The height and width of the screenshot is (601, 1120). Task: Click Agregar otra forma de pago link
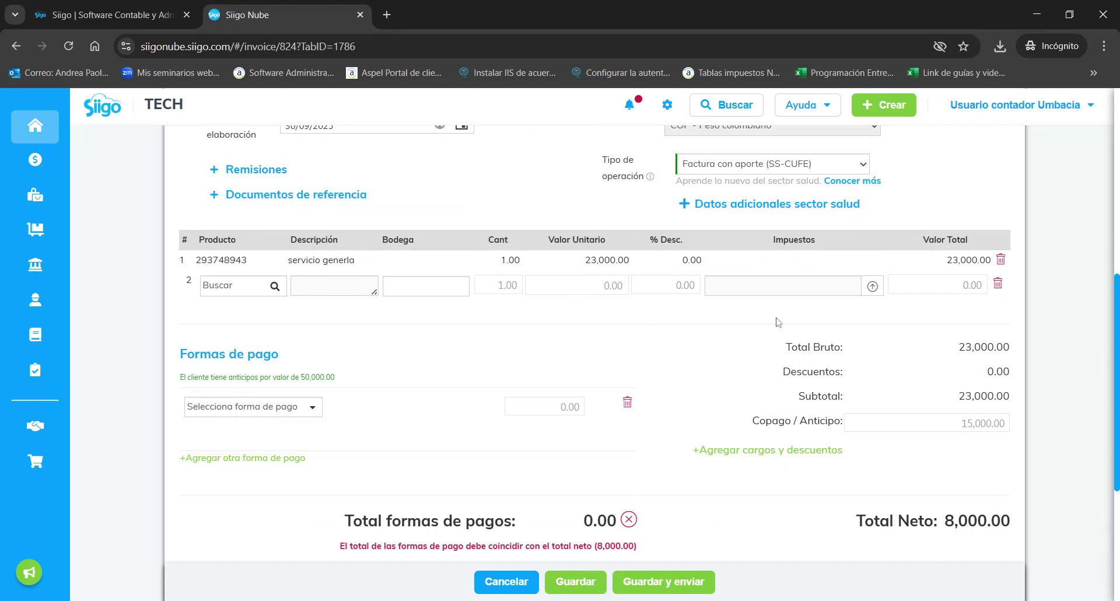(x=242, y=457)
